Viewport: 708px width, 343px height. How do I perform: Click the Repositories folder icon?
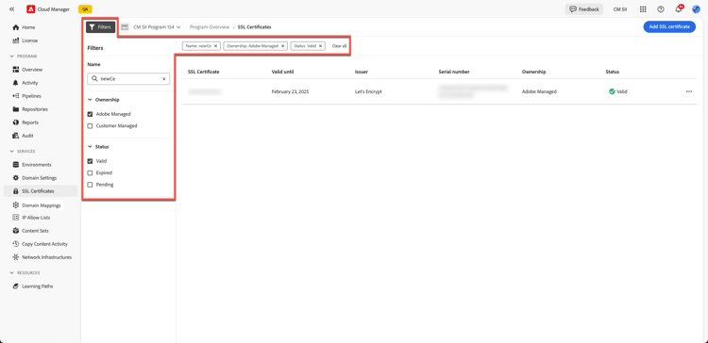click(x=16, y=109)
